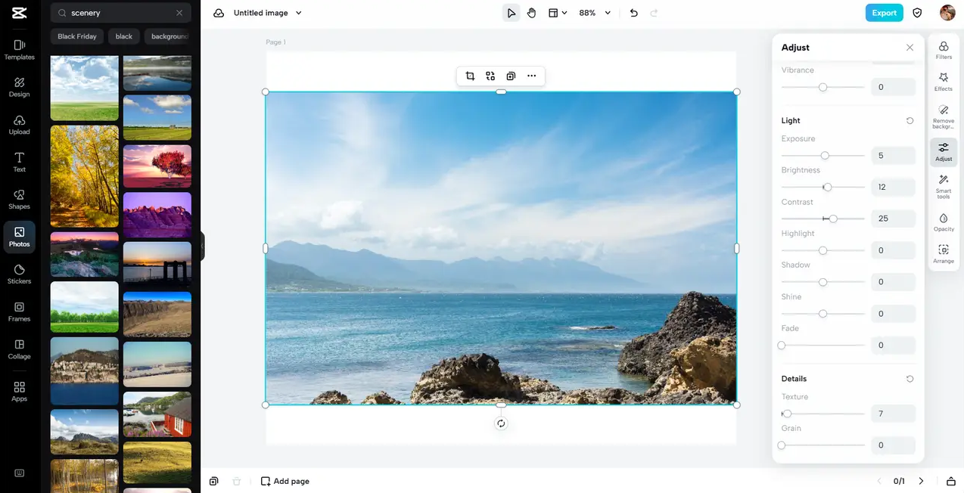Click the Exposure slider
964x493 pixels.
click(x=823, y=156)
